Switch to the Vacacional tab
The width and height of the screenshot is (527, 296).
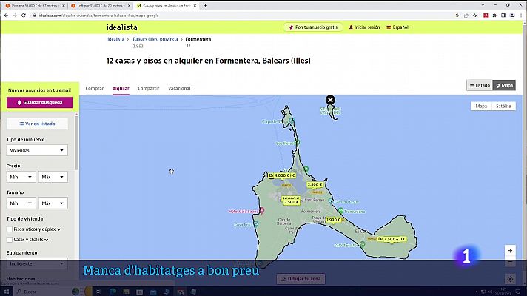(179, 88)
